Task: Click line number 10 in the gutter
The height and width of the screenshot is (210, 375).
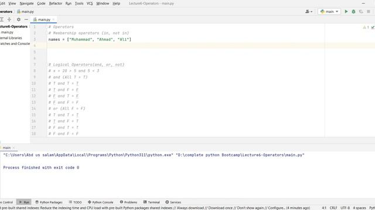Action: [33, 83]
